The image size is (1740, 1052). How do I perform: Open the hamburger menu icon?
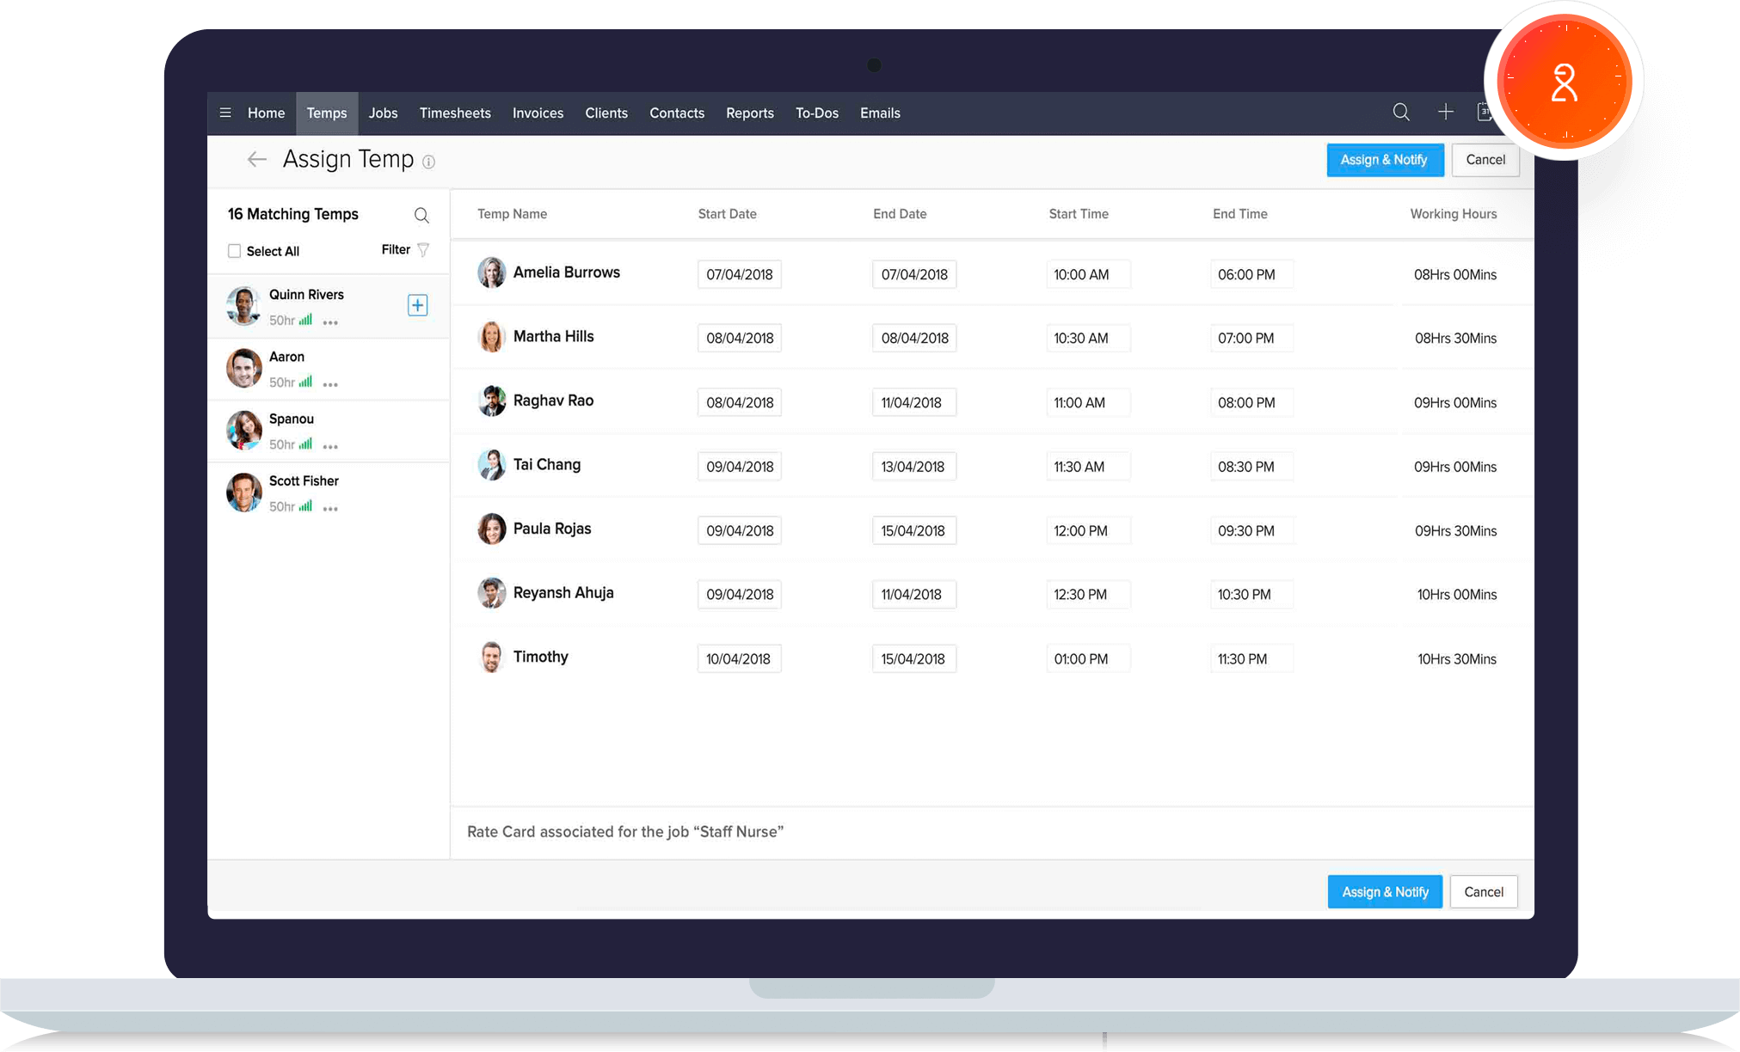point(225,113)
